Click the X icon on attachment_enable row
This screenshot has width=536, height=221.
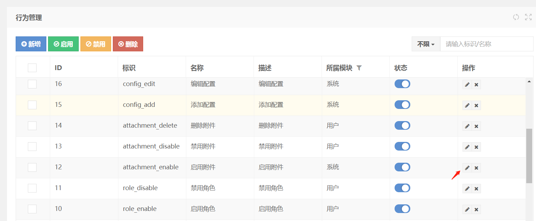[476, 168]
